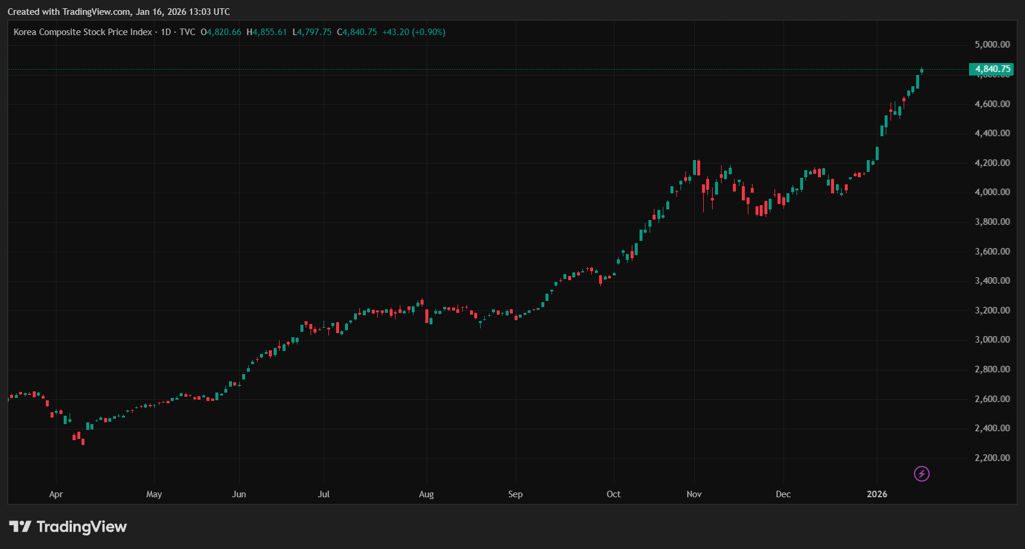1025x549 pixels.
Task: Click the close value C4,840.75
Action: [x=357, y=32]
